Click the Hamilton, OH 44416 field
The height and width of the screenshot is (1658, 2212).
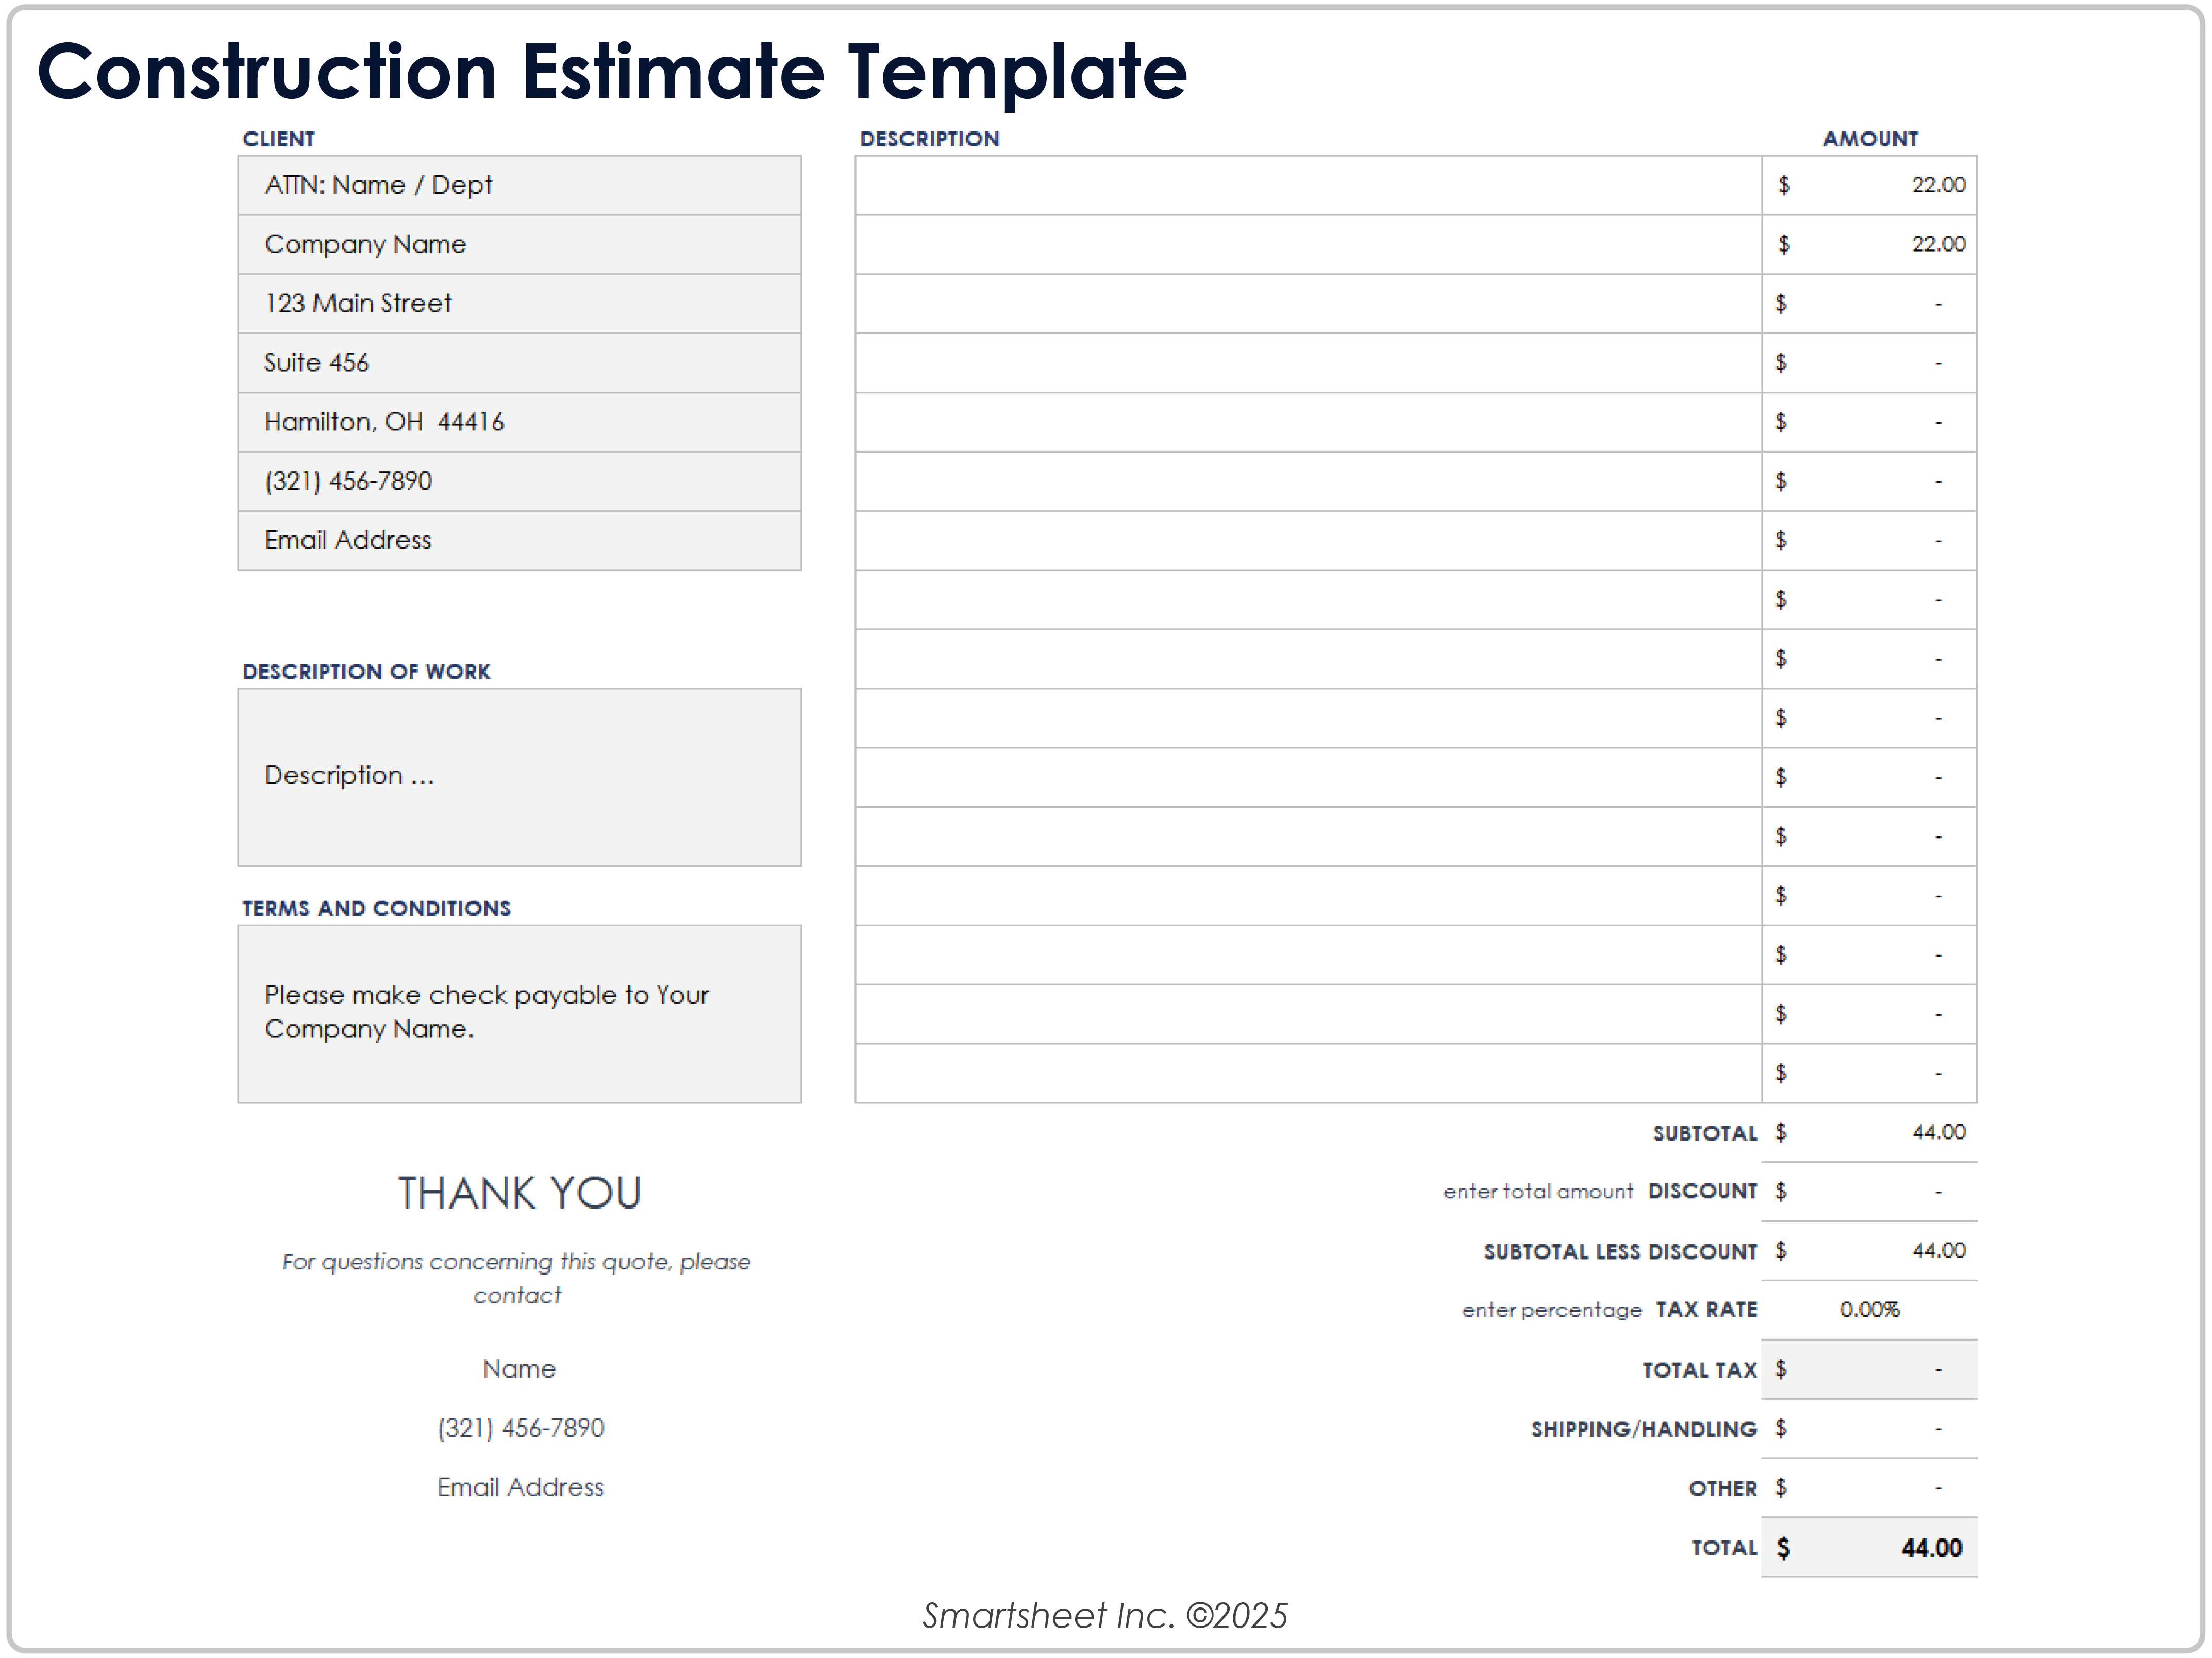[x=518, y=422]
